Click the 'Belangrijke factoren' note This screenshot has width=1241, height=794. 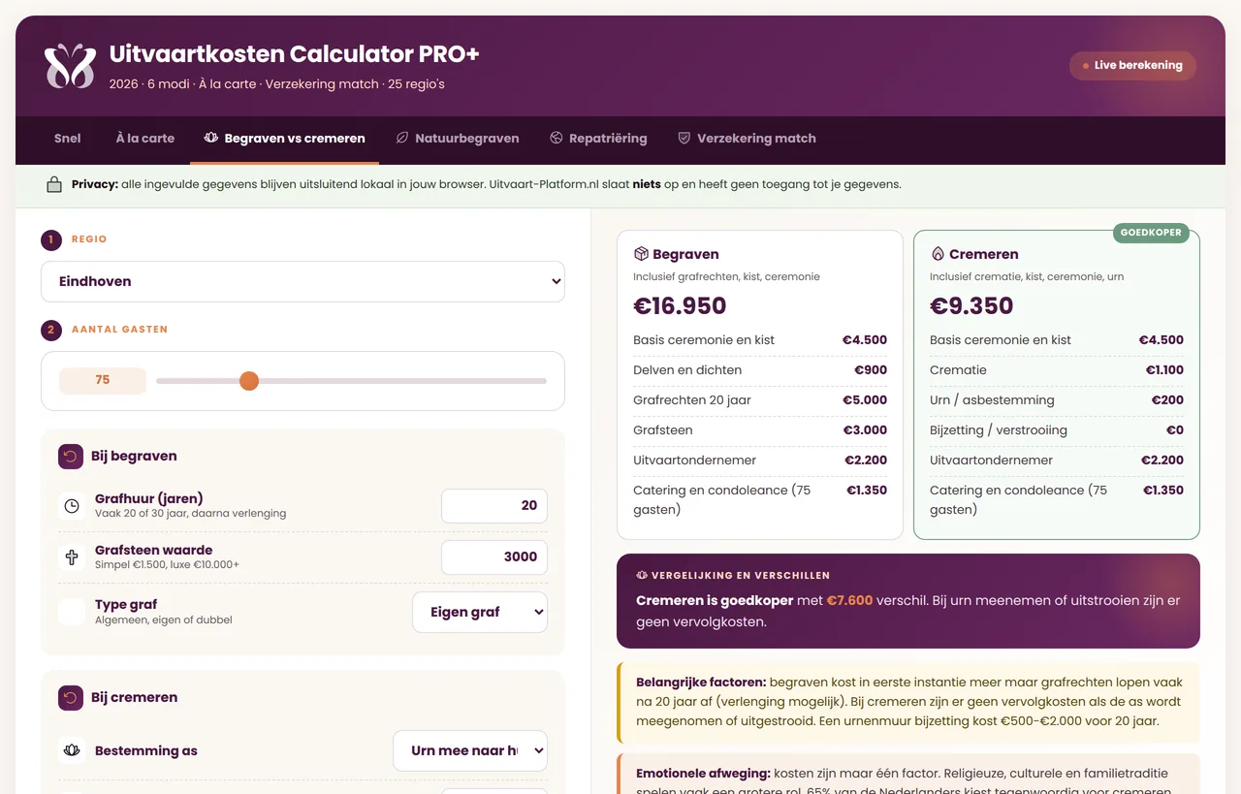(x=908, y=702)
